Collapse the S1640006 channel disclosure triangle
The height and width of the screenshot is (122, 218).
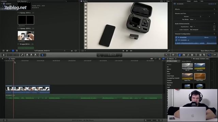click(178, 38)
